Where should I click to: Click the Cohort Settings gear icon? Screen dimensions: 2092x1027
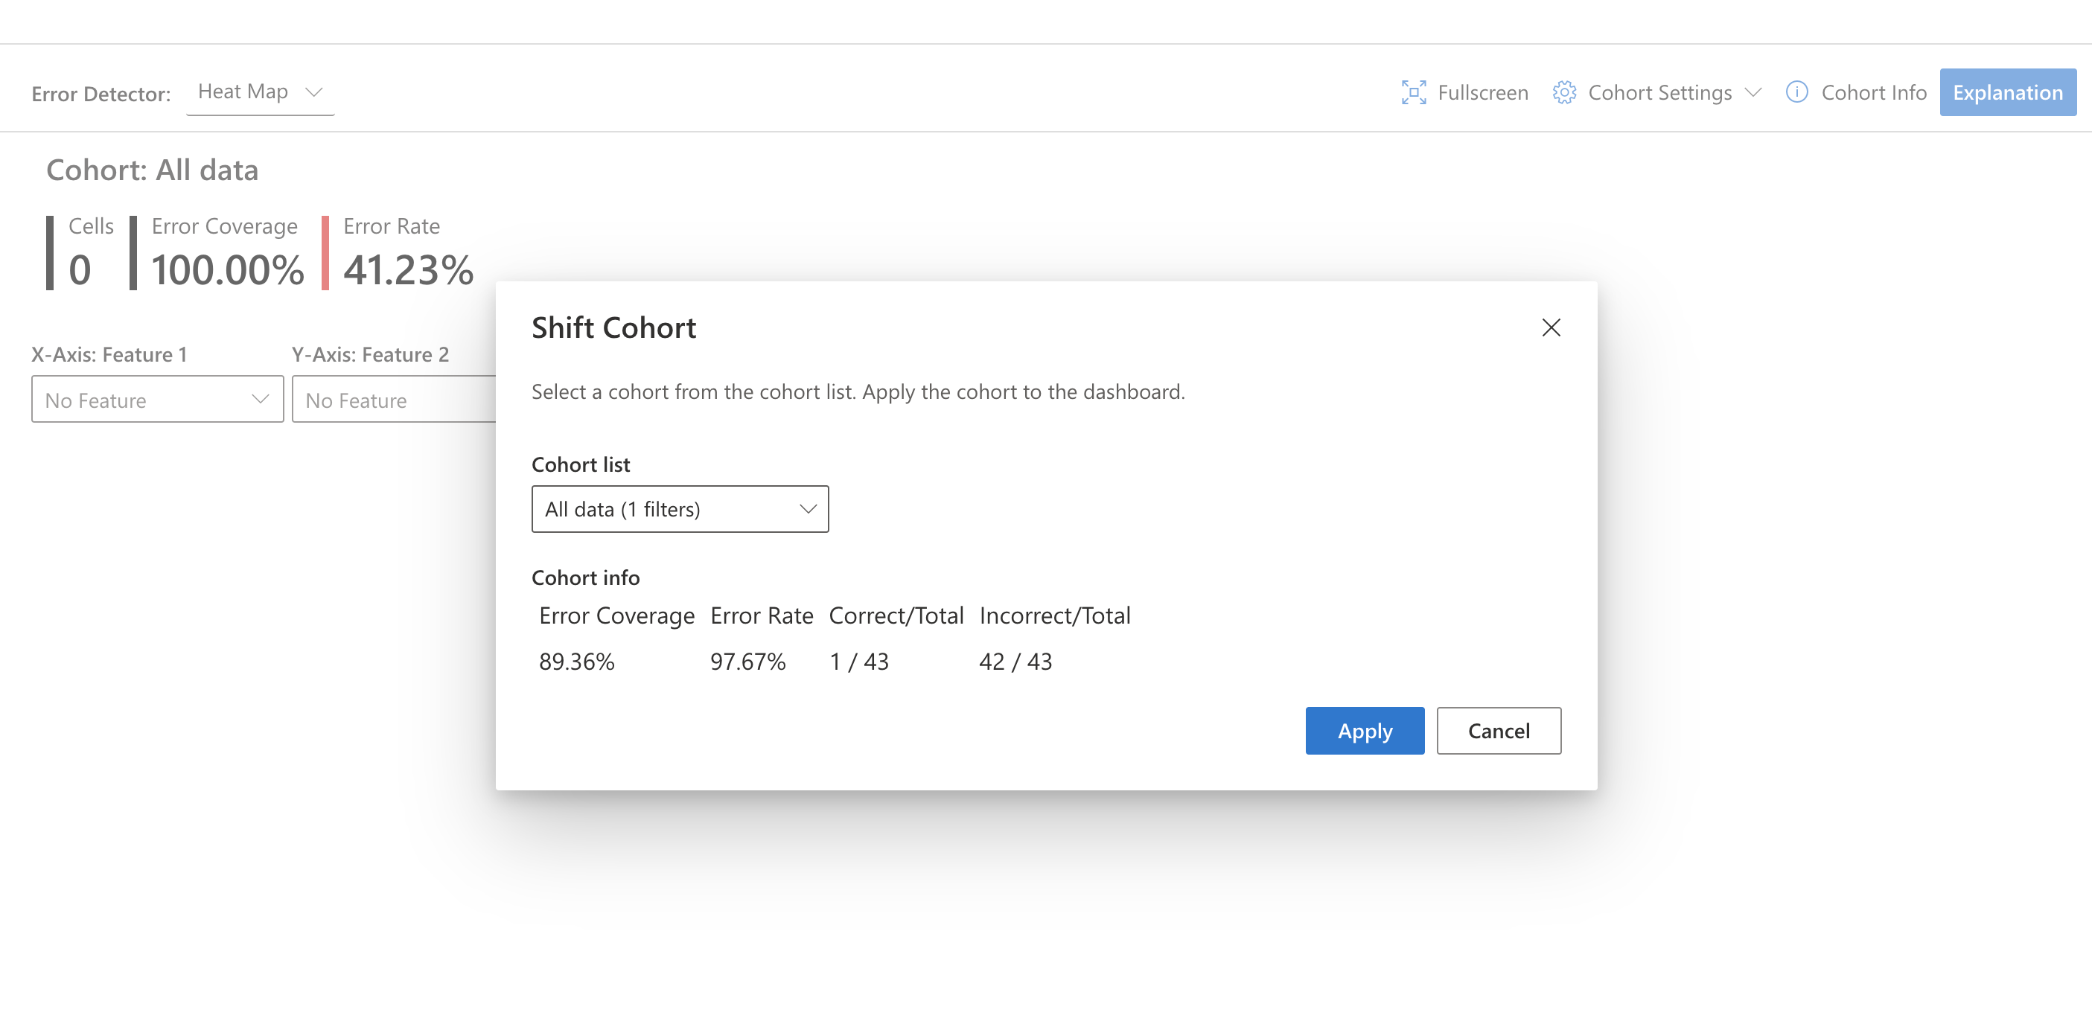point(1563,92)
